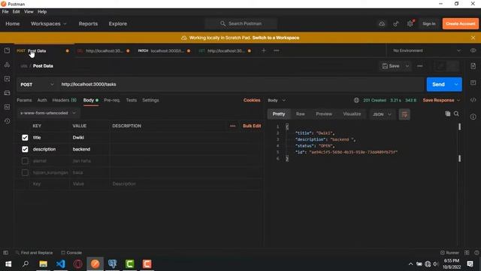Open the response Body section dropdown
This screenshot has height=271, width=481.
tap(277, 100)
